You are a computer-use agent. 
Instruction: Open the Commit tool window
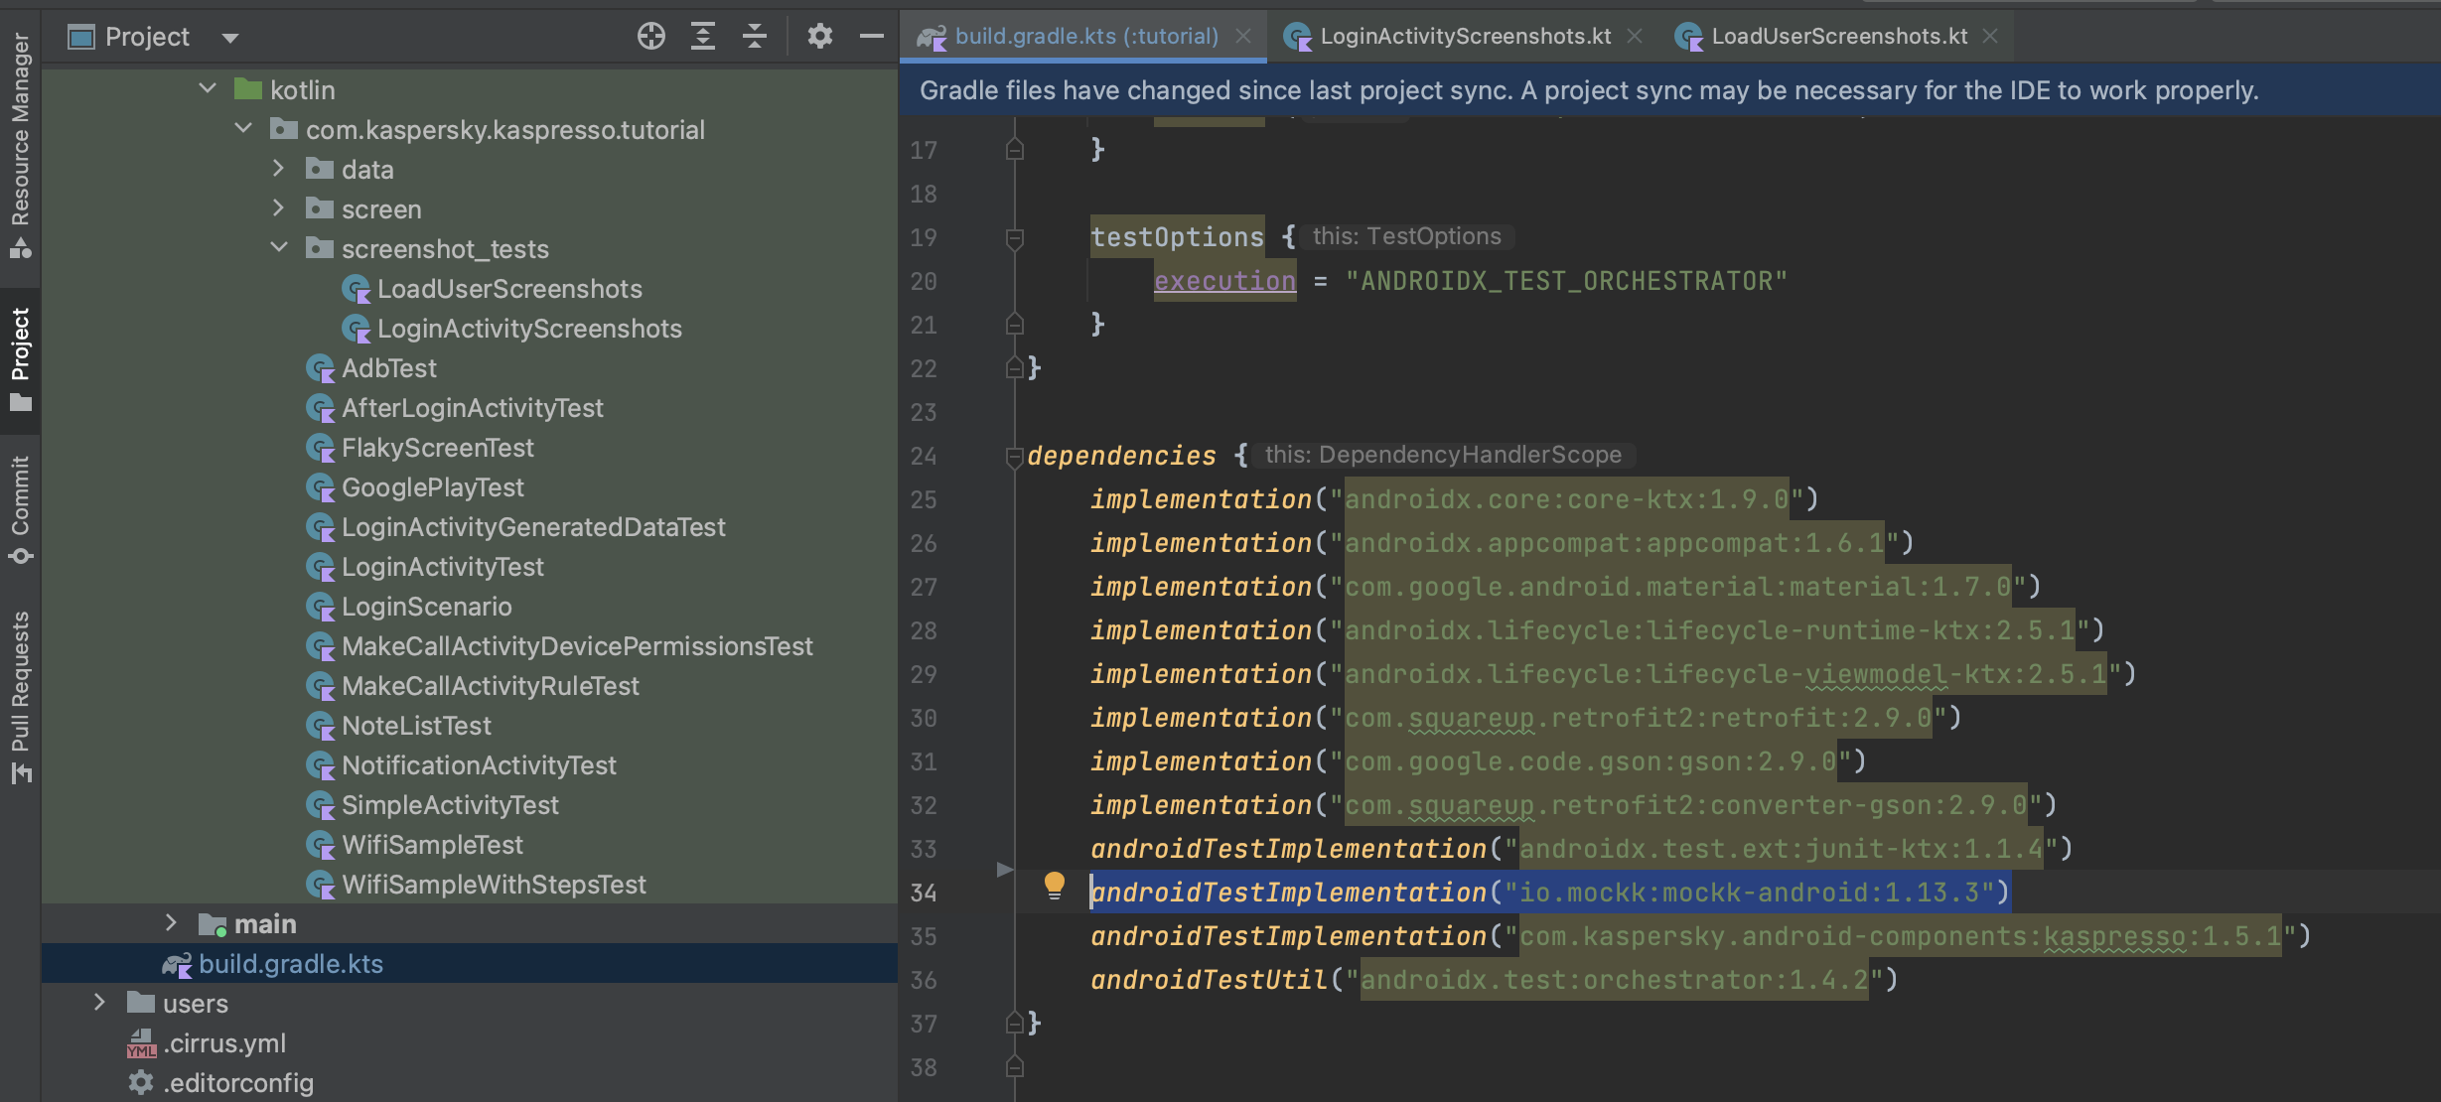[x=20, y=509]
